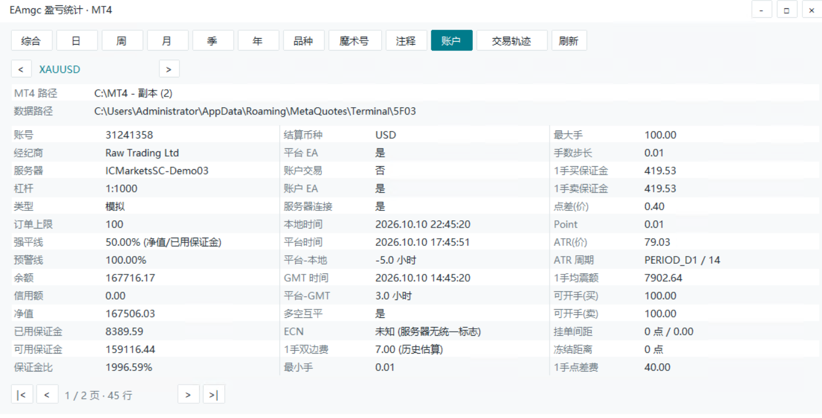Open the 综合 tab
The height and width of the screenshot is (418, 822).
point(32,40)
